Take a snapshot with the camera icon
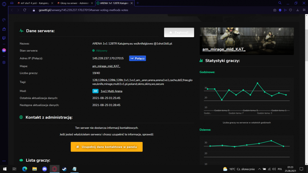 point(275,10)
